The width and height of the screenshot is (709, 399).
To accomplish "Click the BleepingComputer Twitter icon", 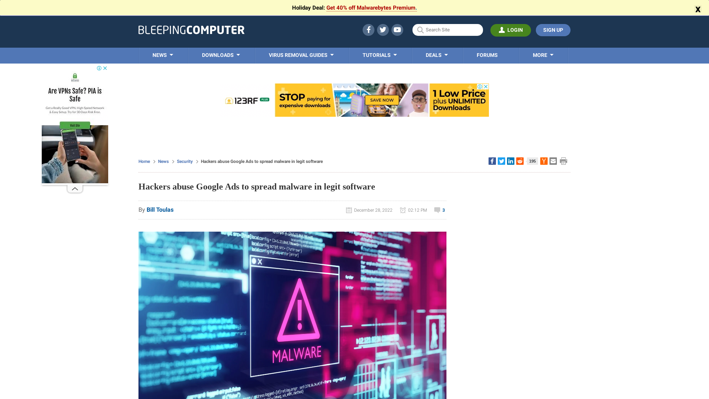I will tap(383, 30).
